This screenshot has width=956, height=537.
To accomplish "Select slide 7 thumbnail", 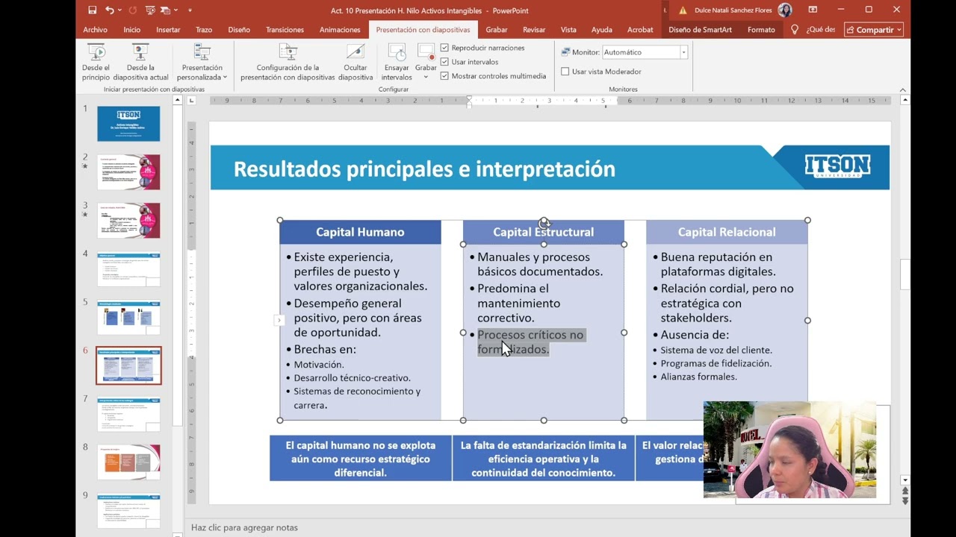I will [128, 414].
